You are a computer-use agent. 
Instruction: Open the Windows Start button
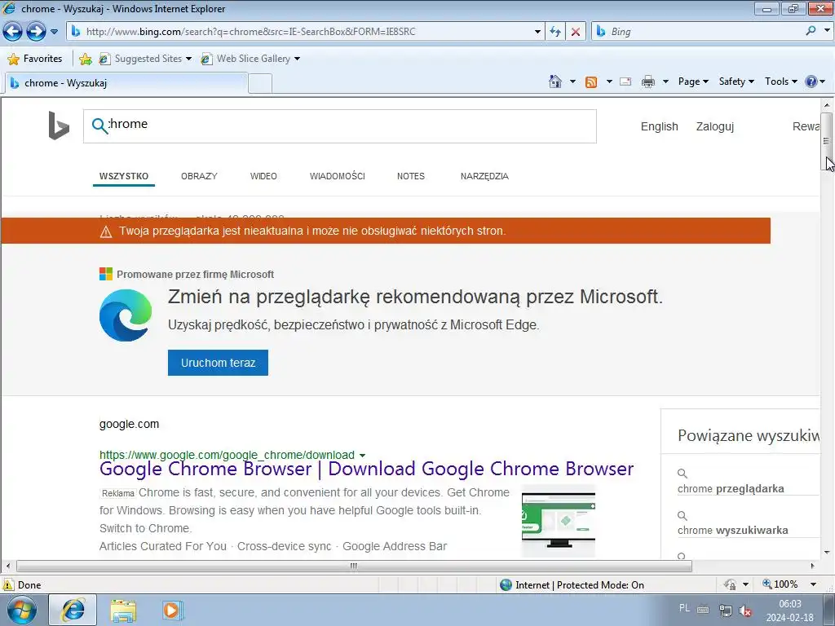21,610
